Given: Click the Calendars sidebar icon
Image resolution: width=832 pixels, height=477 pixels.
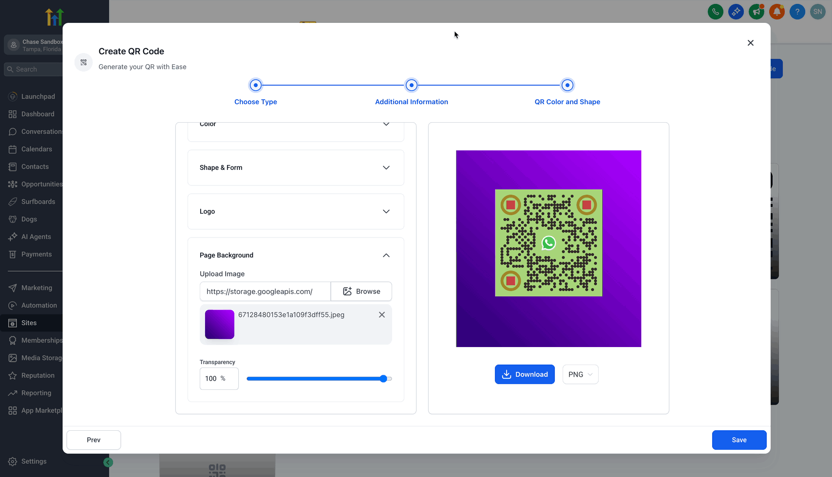Looking at the screenshot, I should pyautogui.click(x=13, y=149).
